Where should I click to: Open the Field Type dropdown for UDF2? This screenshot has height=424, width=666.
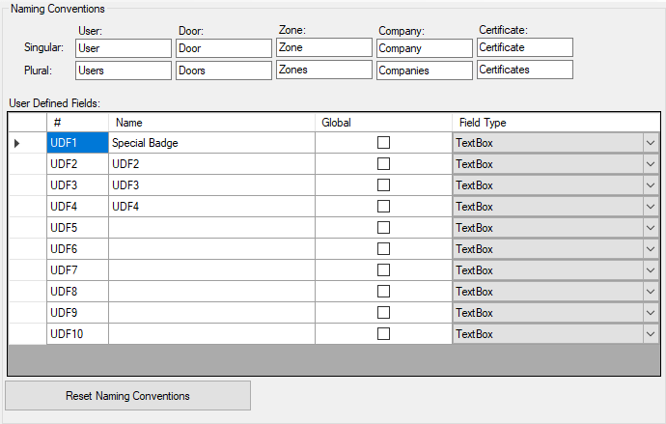click(651, 164)
